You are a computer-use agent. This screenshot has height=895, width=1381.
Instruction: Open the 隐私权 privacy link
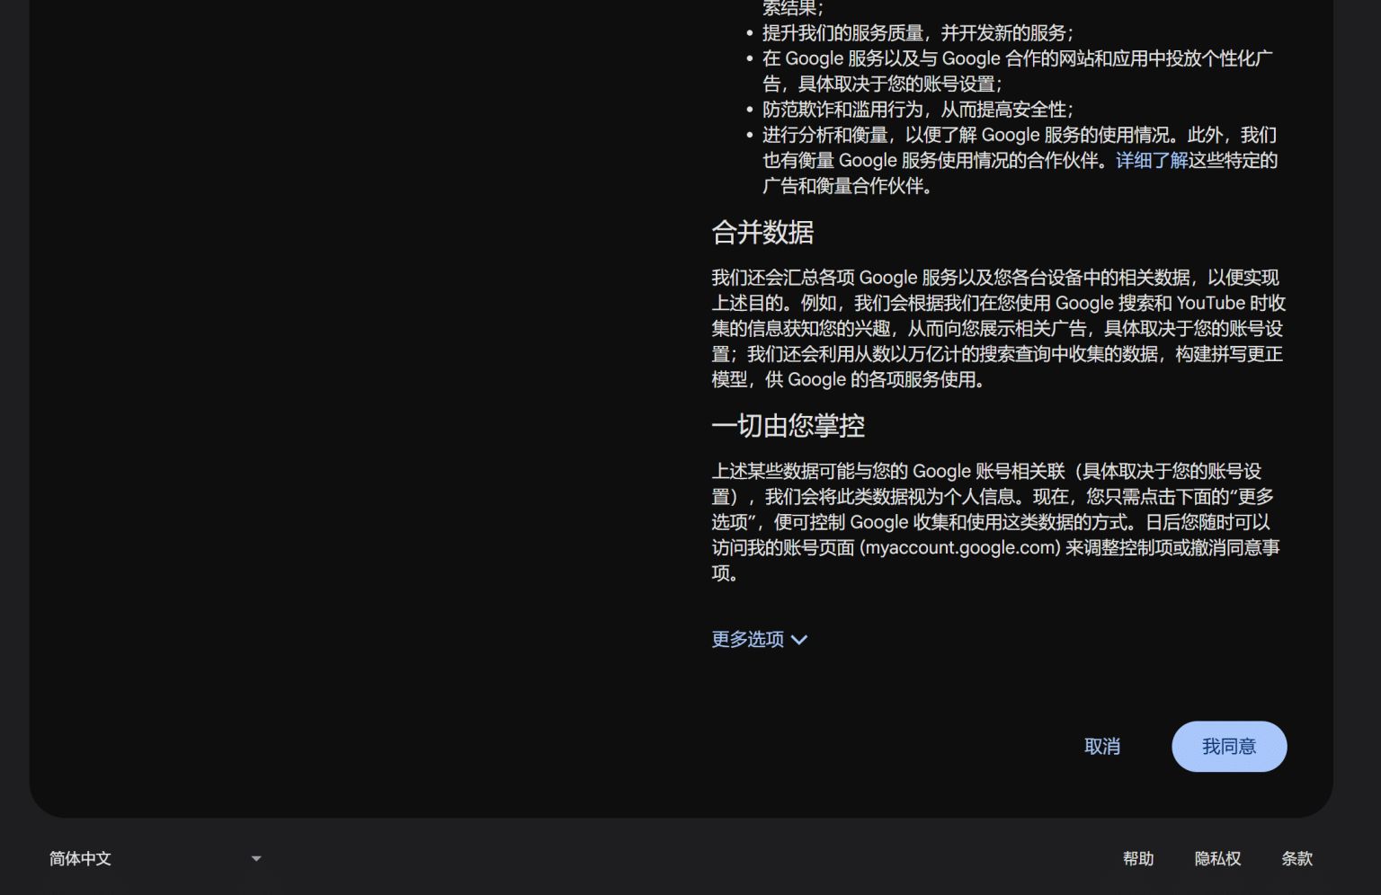tap(1217, 858)
